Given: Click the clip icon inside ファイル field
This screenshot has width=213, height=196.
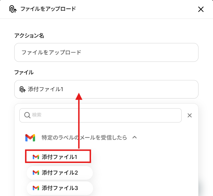Looking at the screenshot, I should tap(22, 89).
